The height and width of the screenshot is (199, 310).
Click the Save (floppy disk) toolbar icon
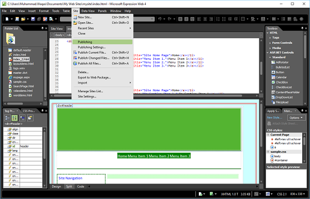tap(33, 19)
